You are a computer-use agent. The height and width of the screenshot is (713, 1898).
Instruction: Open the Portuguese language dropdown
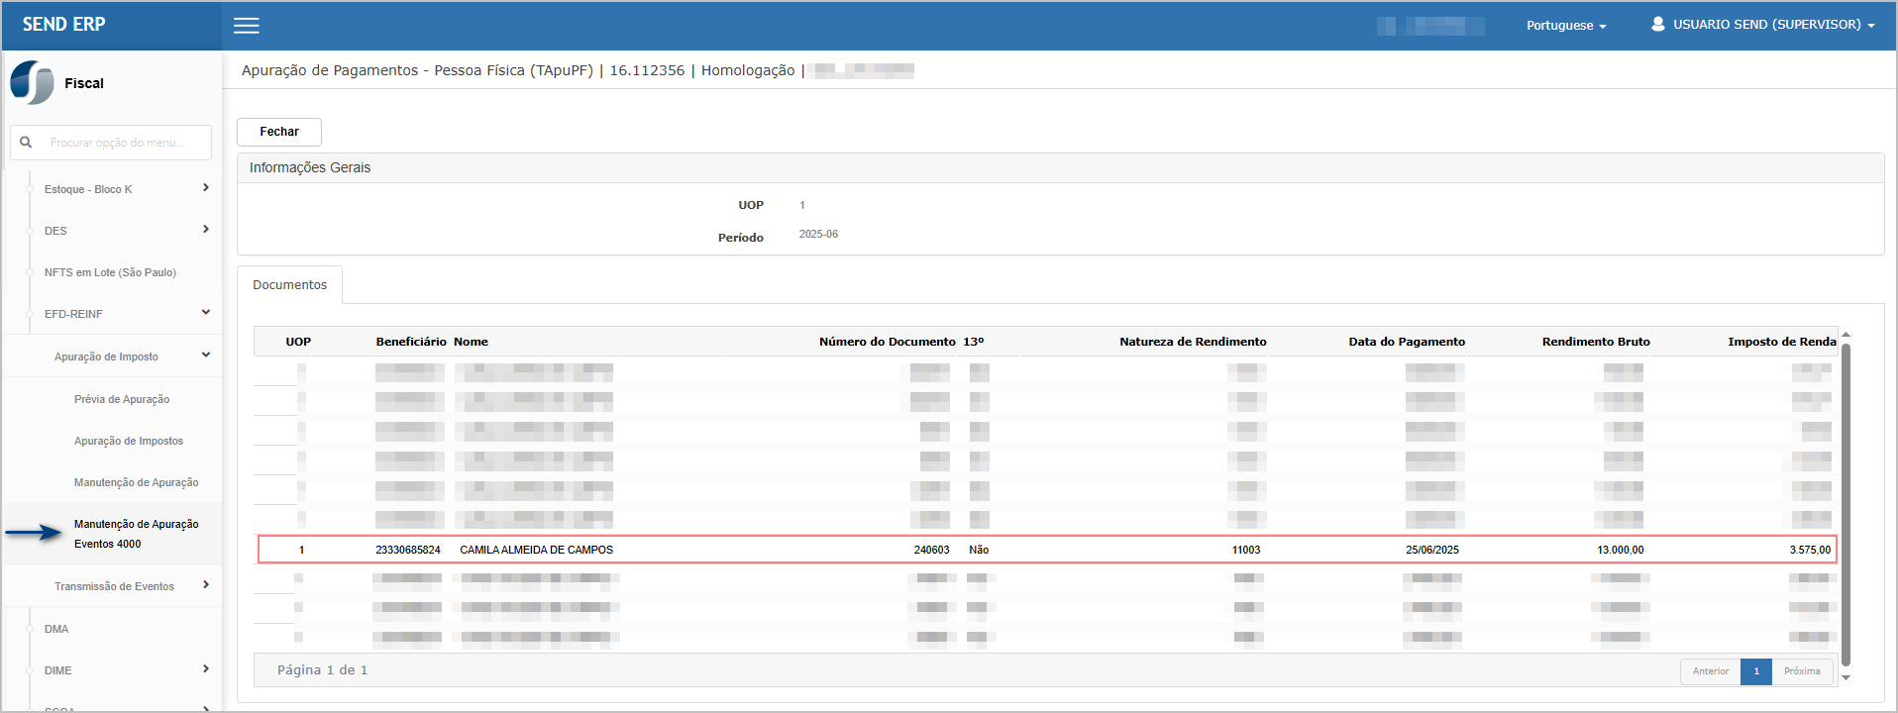1566,26
